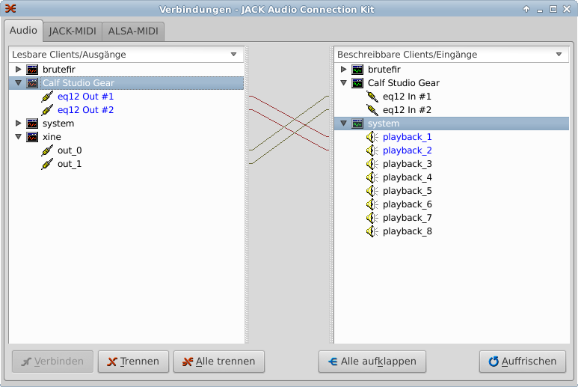
Task: Select the xine client name
Action: tap(52, 137)
